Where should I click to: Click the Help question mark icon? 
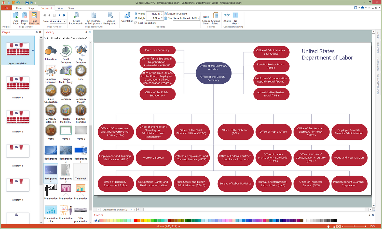tap(362, 8)
